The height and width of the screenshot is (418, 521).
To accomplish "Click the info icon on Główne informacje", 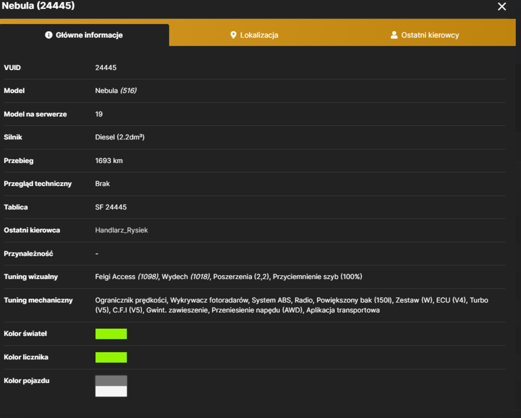I will click(48, 35).
